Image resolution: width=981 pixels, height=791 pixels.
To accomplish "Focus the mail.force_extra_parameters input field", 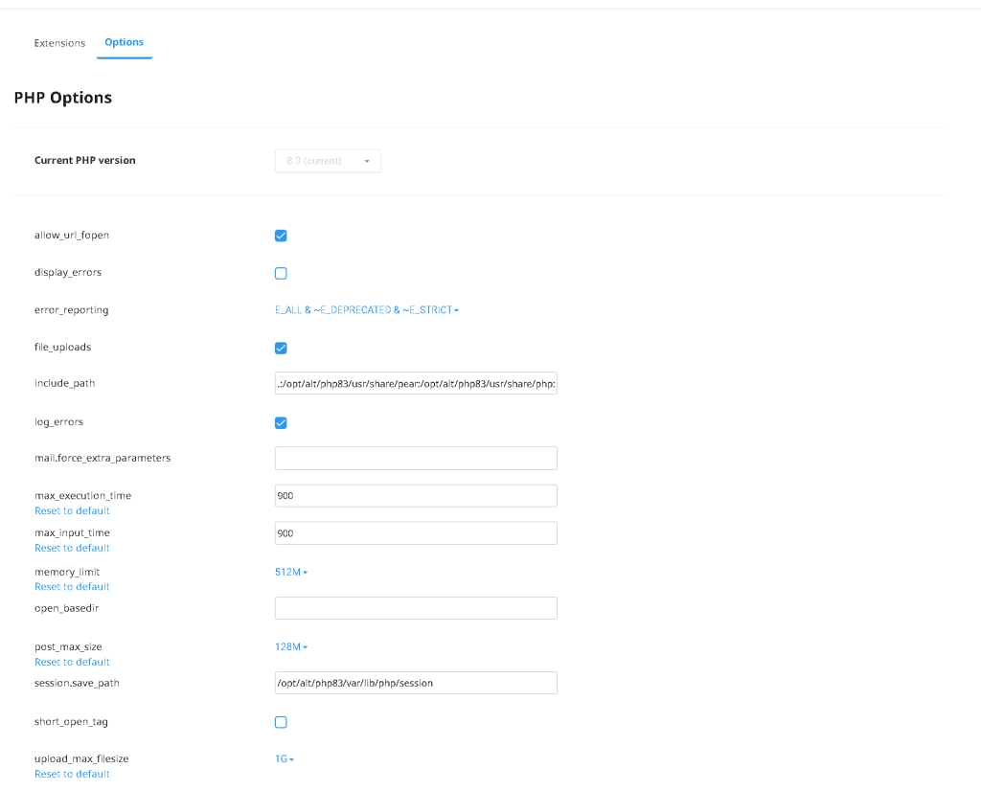I will tap(416, 459).
